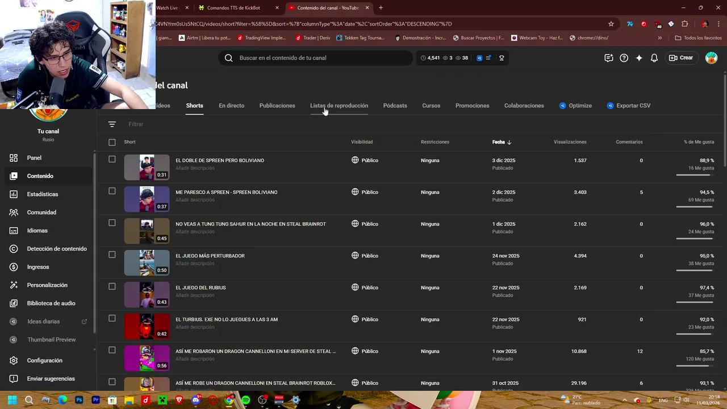
Task: Click the blue vidIQ logo in the stats bar
Action: coord(479,58)
